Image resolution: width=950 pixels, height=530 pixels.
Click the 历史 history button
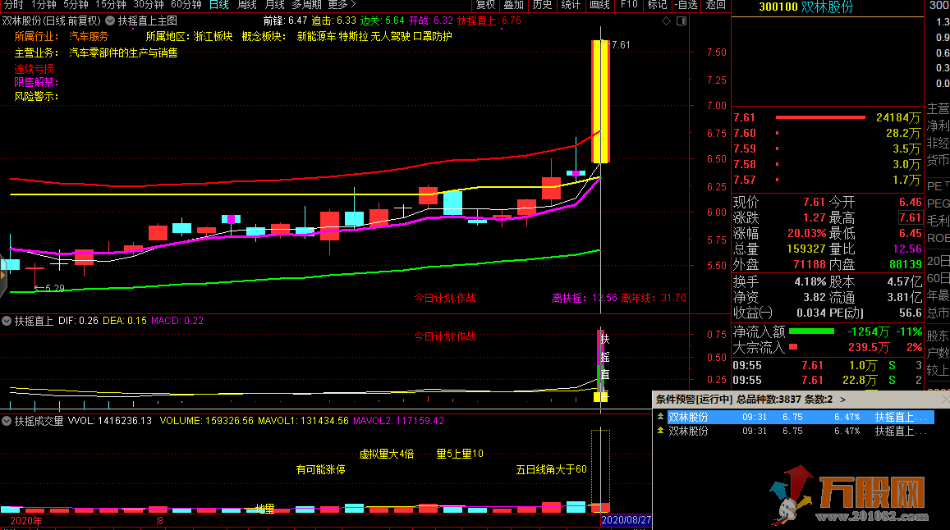click(x=542, y=5)
